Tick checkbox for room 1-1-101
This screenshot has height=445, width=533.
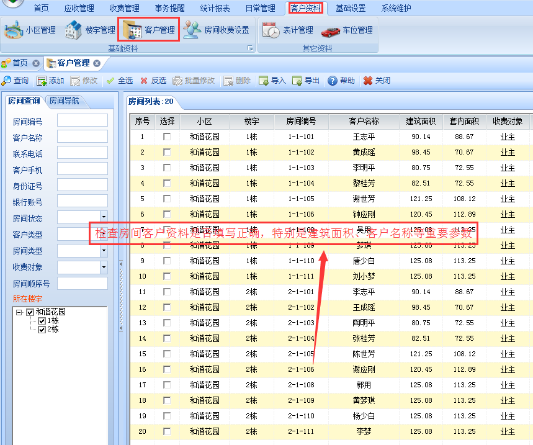pyautogui.click(x=167, y=137)
